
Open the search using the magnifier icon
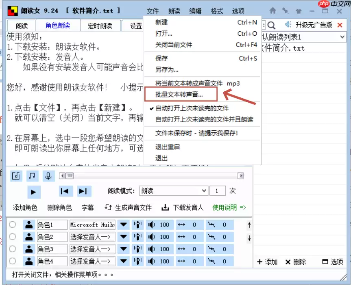(x=271, y=25)
